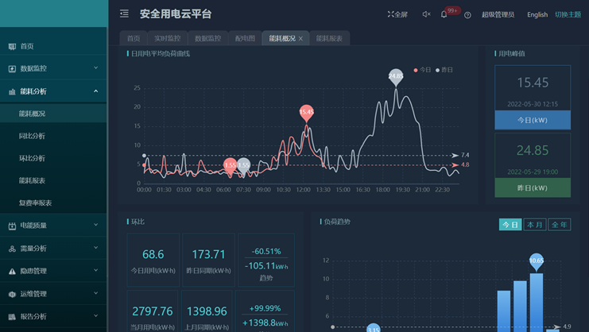This screenshot has height=332, width=589.
Task: Switch language to English
Action: tap(537, 14)
